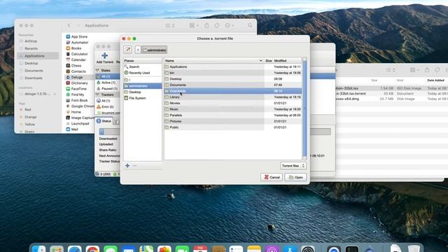Select AirDrop in the Finder sidebar
Screen dimensions: 448x252
(30, 41)
